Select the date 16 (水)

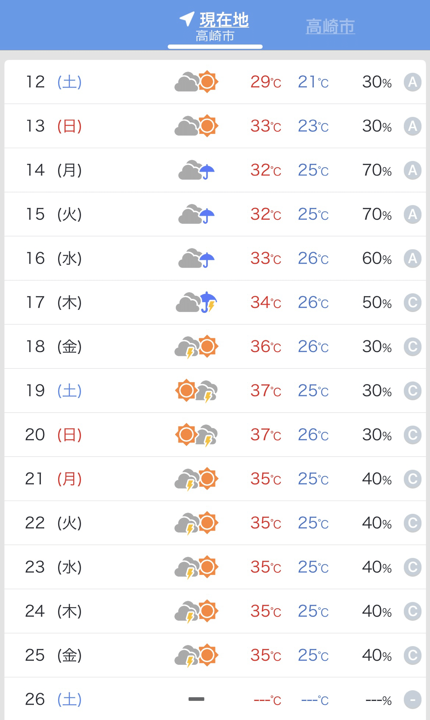pos(53,258)
